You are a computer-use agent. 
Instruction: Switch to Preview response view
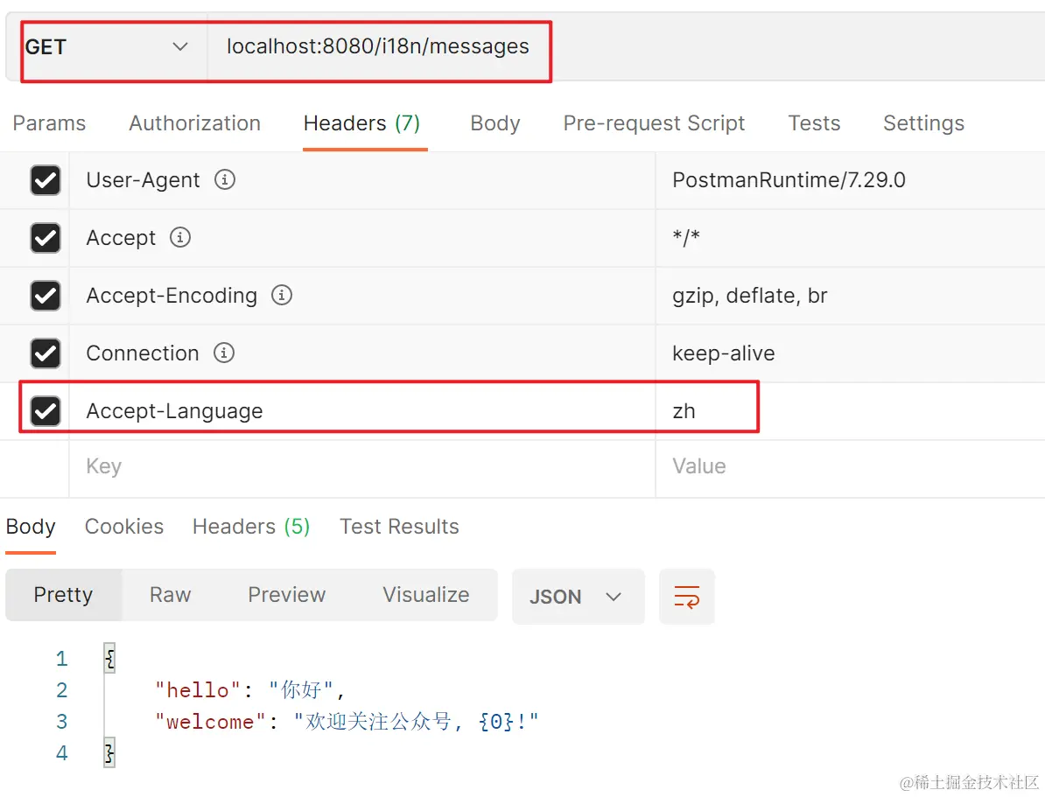[x=286, y=594]
